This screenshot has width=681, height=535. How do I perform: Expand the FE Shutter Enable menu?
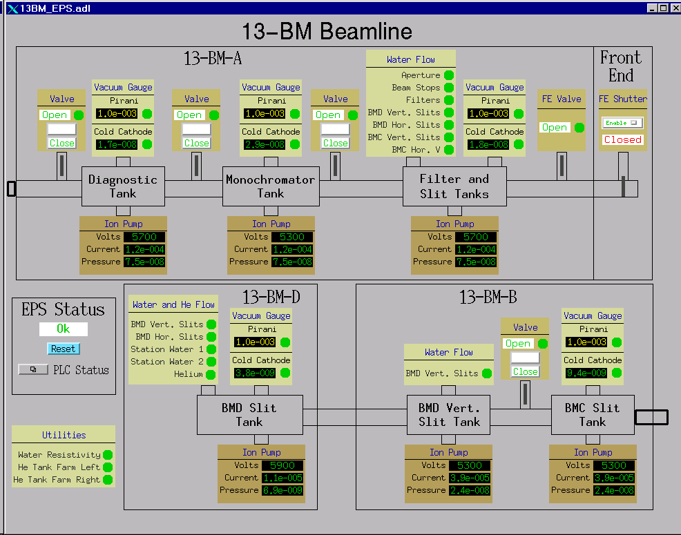click(622, 123)
